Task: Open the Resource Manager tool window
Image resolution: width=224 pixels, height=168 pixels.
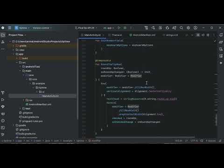Action: (x=3, y=42)
